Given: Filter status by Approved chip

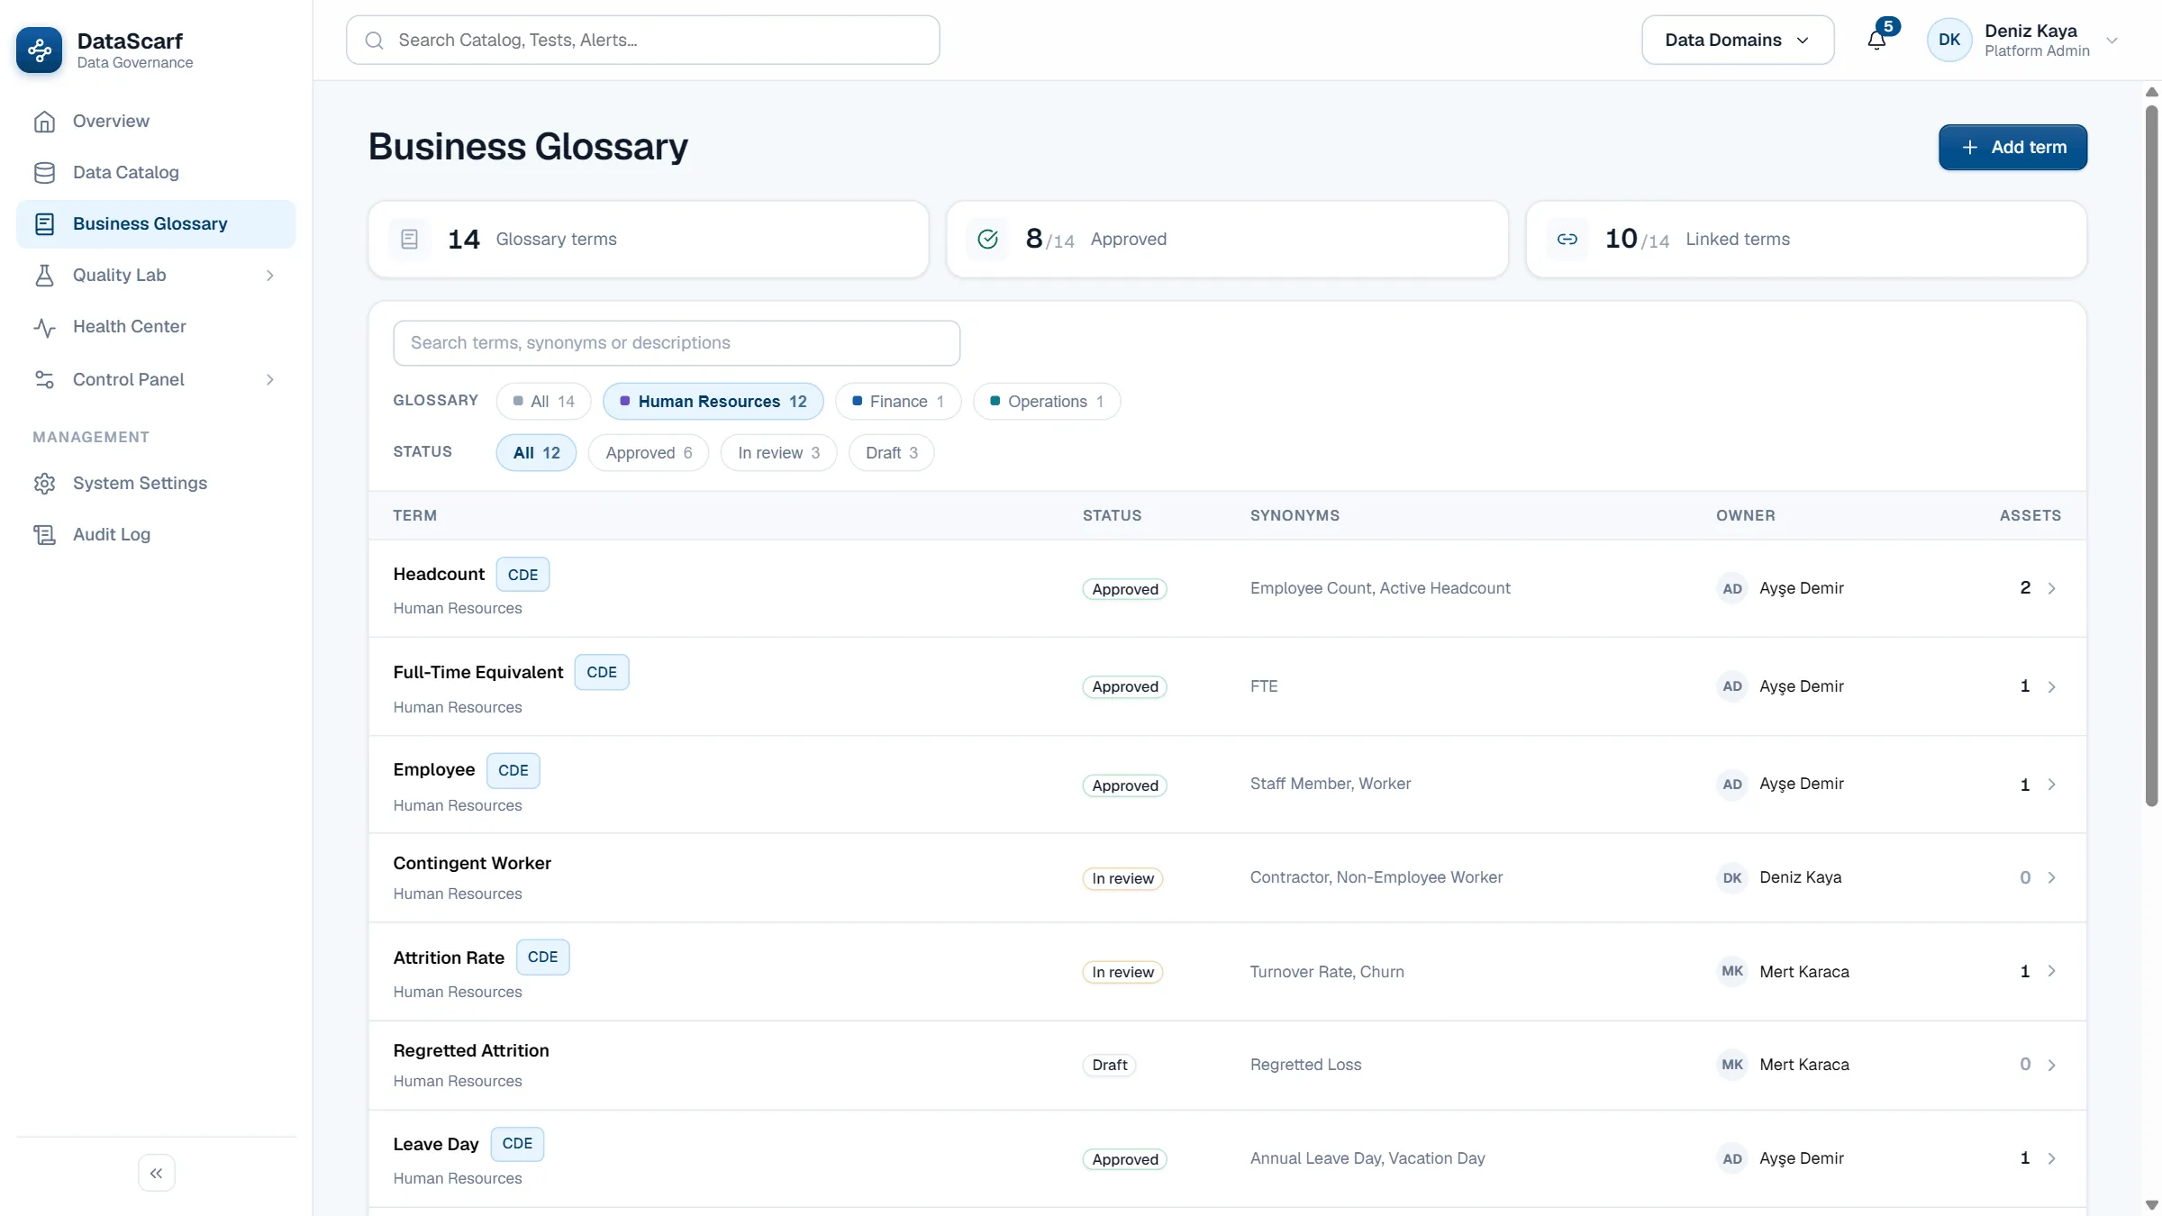Looking at the screenshot, I should [x=649, y=453].
